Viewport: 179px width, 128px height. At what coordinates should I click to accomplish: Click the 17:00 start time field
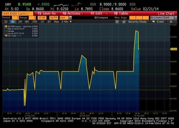tap(42, 18)
